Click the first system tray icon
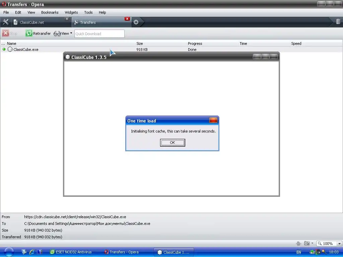 pyautogui.click(x=313, y=252)
